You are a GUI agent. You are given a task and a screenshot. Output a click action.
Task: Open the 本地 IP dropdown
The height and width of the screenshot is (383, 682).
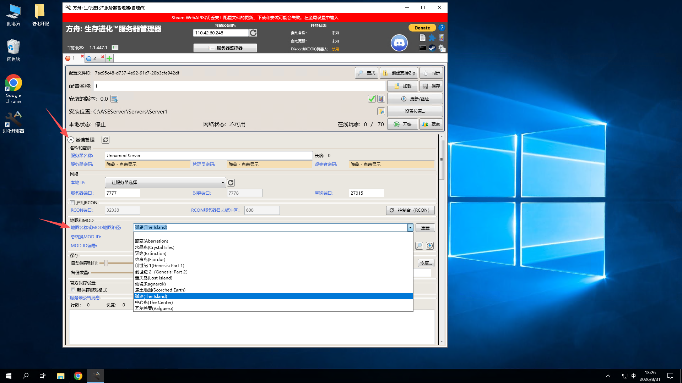pos(166,183)
